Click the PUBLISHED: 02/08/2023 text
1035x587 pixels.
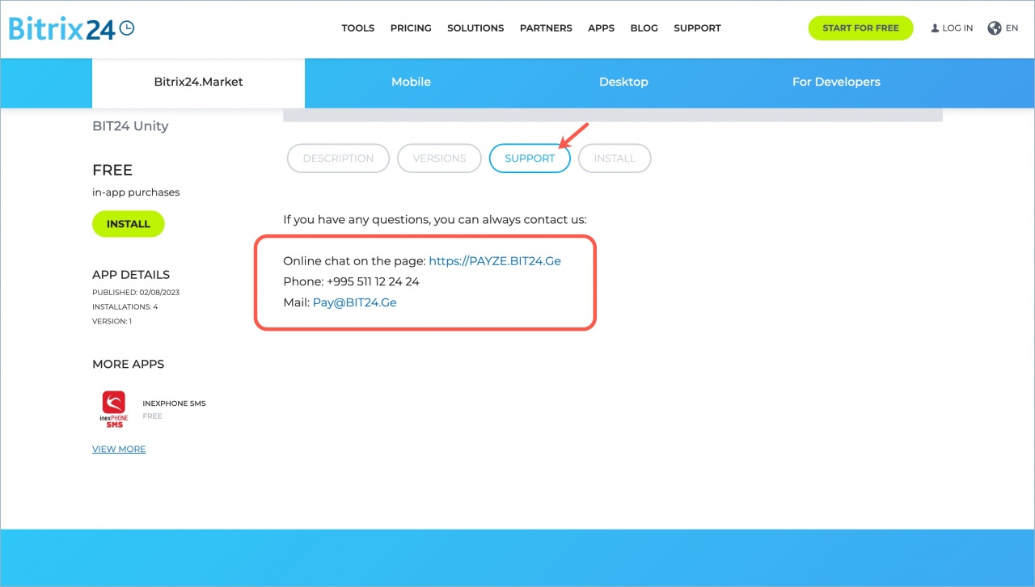pyautogui.click(x=136, y=293)
